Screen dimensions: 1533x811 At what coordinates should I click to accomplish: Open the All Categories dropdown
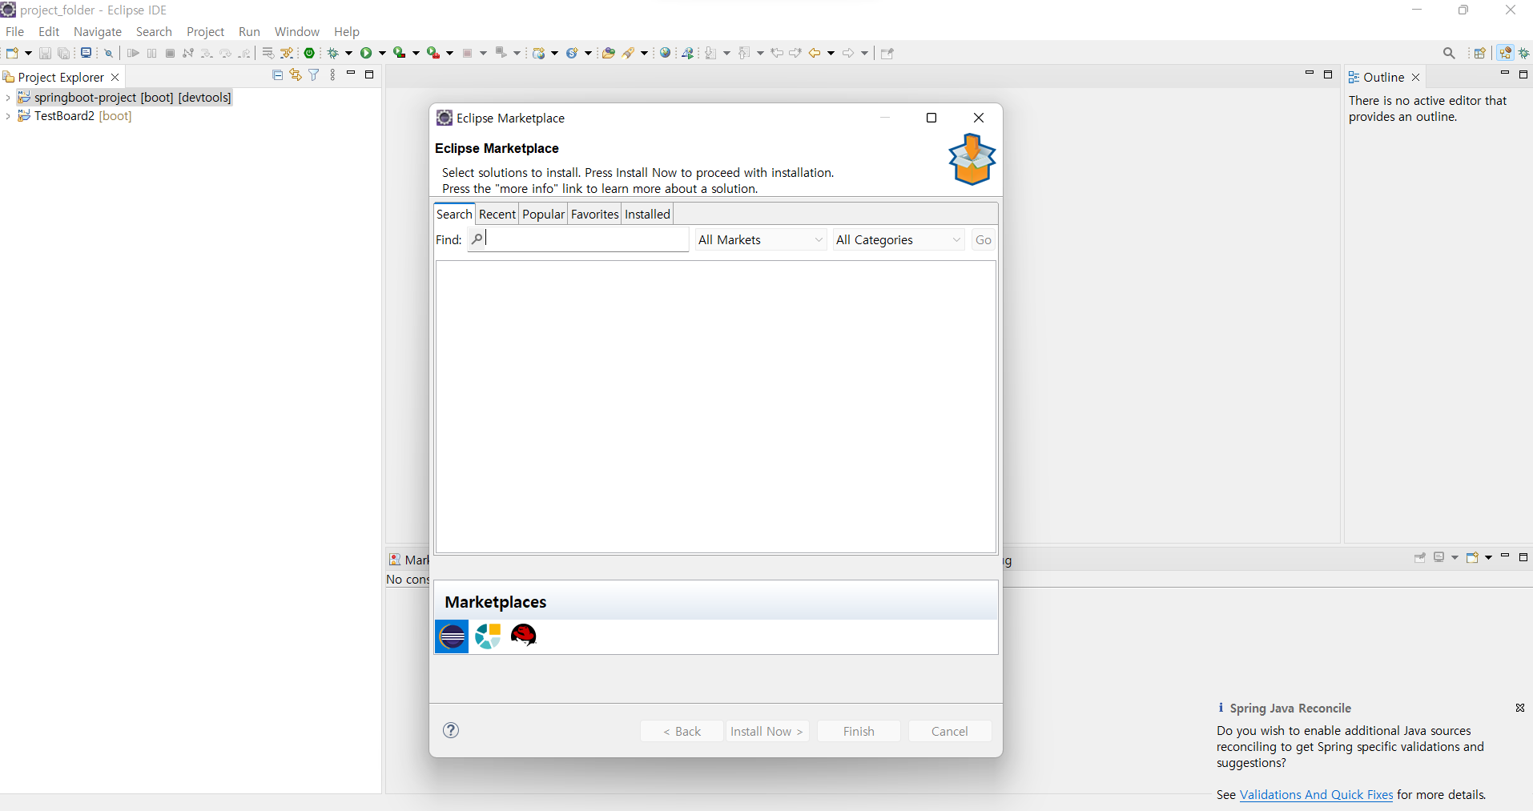click(x=899, y=239)
